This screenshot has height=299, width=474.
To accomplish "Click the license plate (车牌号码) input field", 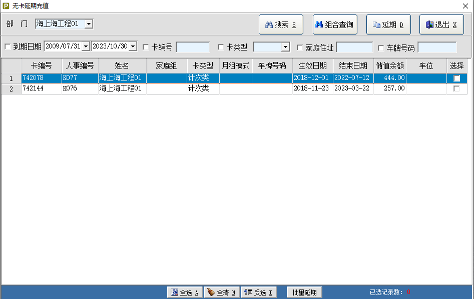I will pos(437,47).
